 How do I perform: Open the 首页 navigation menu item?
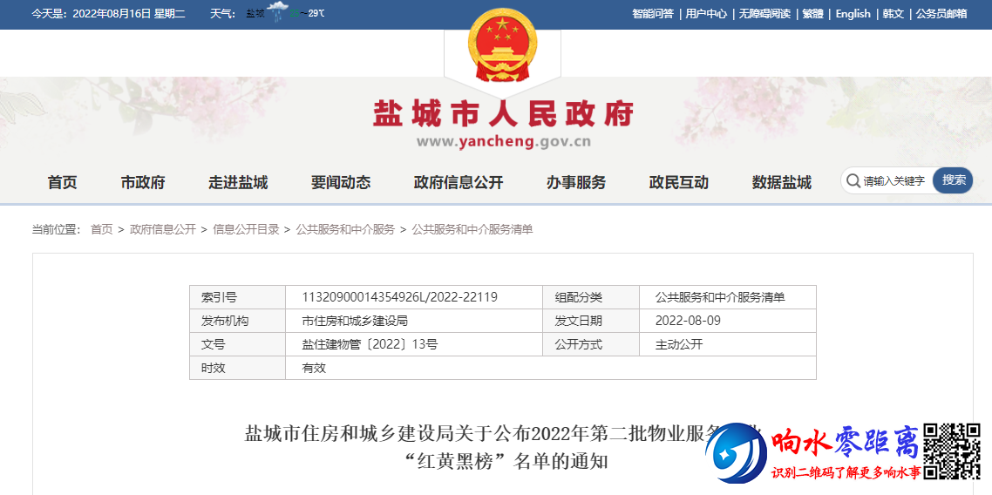pyautogui.click(x=62, y=183)
